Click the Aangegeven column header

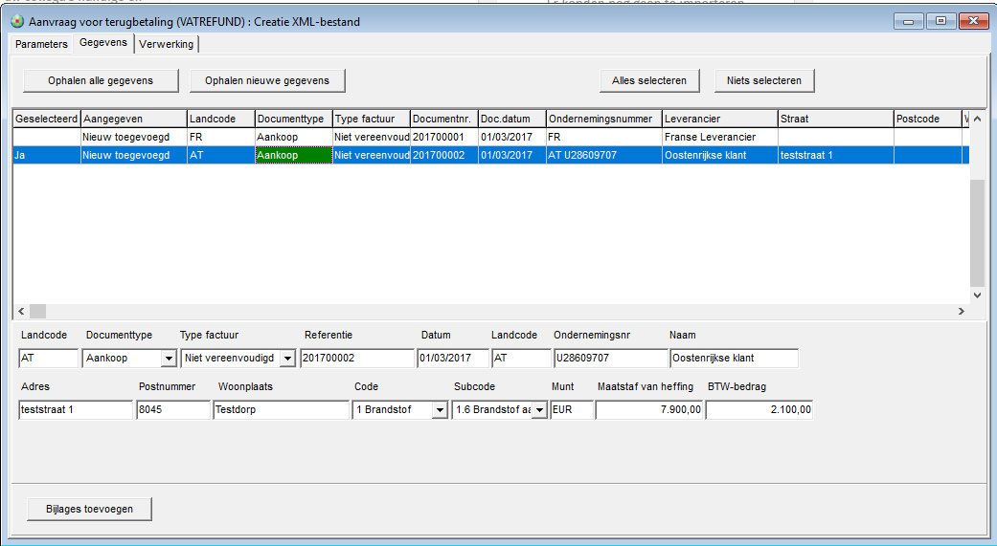coord(133,119)
